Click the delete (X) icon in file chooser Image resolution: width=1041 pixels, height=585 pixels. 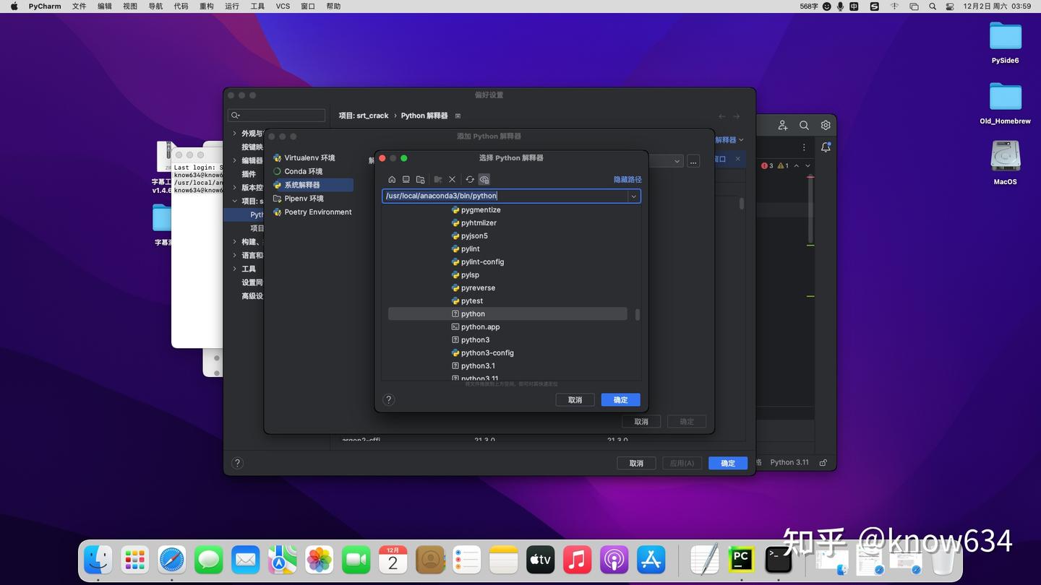click(451, 179)
